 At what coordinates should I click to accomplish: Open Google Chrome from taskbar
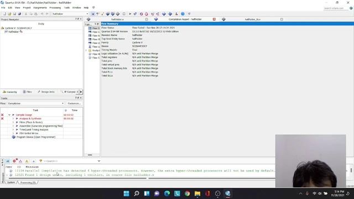pyautogui.click(x=187, y=193)
